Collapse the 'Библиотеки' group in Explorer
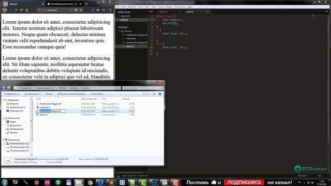The image size is (331, 186). point(4,118)
